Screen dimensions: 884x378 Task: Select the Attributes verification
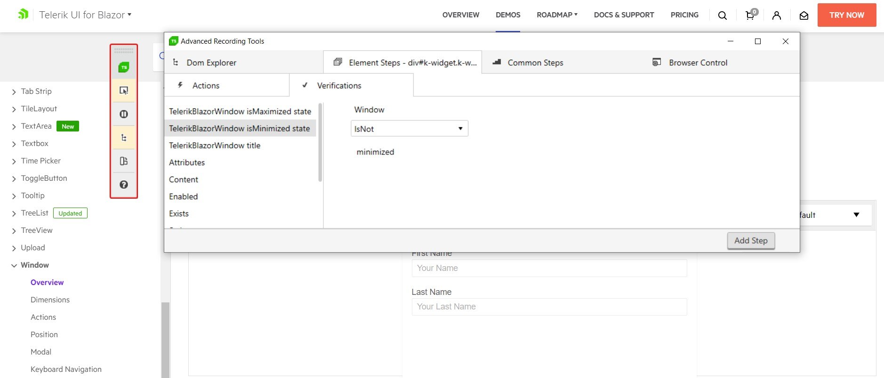click(x=240, y=162)
